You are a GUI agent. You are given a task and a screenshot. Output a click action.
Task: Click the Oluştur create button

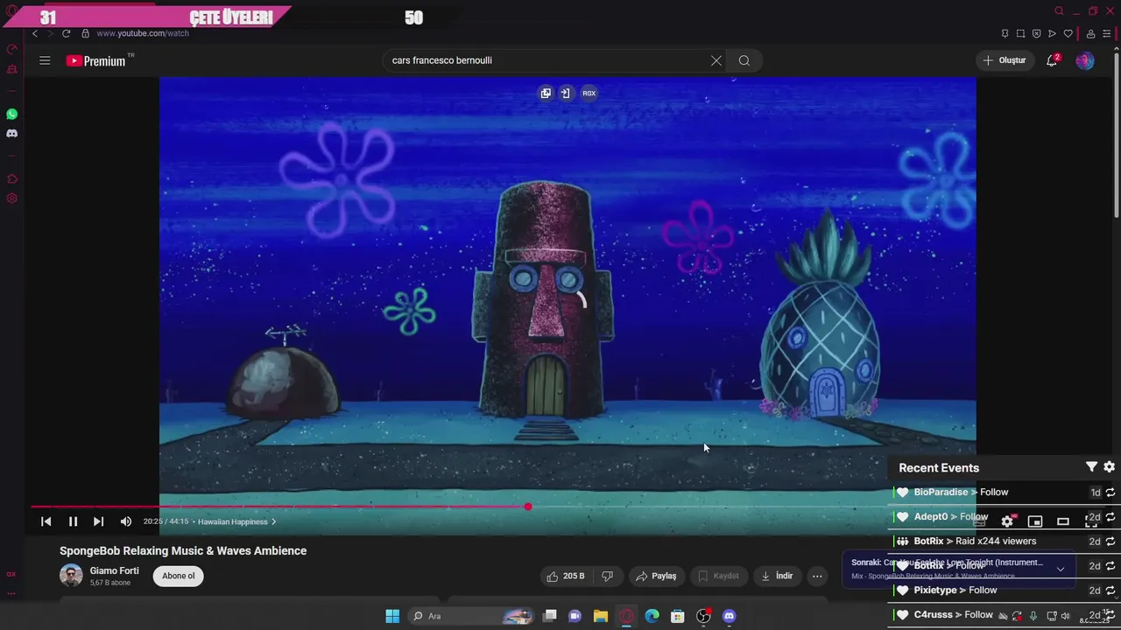(1005, 60)
